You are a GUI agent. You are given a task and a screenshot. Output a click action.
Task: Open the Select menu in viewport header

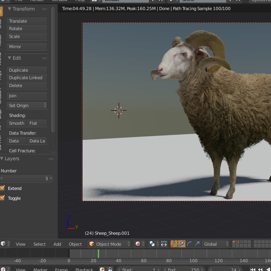(x=39, y=244)
